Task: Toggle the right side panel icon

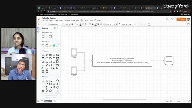Action: (188, 24)
